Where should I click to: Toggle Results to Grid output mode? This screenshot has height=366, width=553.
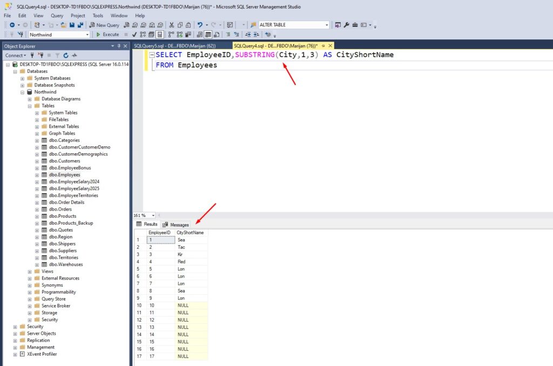208,35
